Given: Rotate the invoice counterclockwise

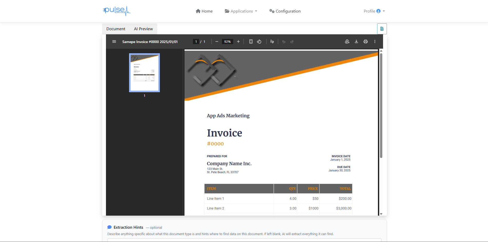Looking at the screenshot, I should pyautogui.click(x=259, y=41).
